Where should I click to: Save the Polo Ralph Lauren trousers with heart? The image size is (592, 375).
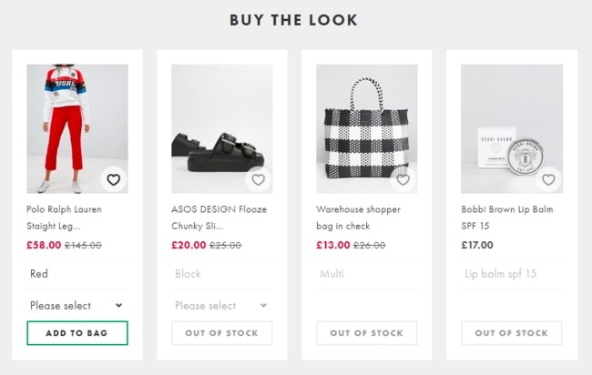coord(113,180)
